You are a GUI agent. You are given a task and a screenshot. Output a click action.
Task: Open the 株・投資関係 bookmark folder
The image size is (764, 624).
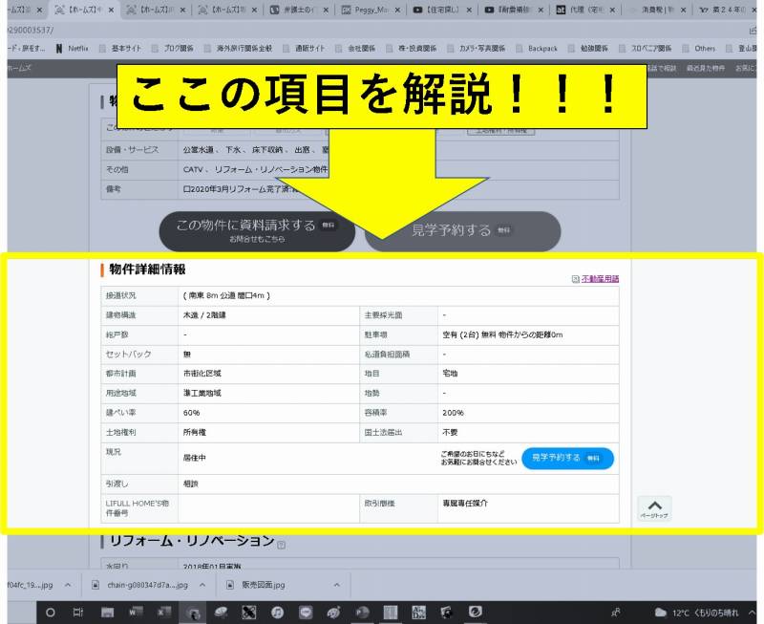tap(412, 49)
